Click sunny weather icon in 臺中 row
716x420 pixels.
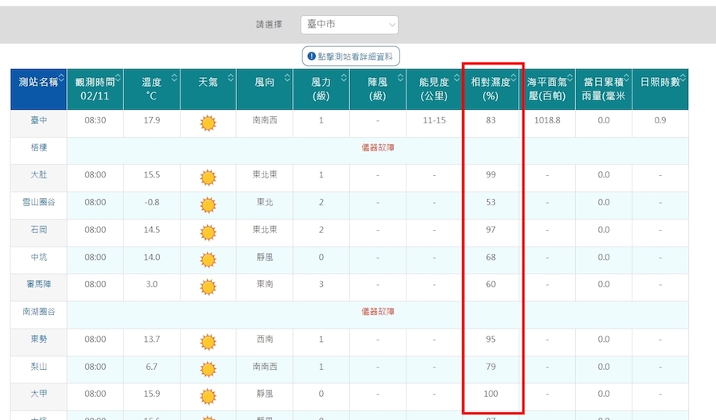point(208,122)
